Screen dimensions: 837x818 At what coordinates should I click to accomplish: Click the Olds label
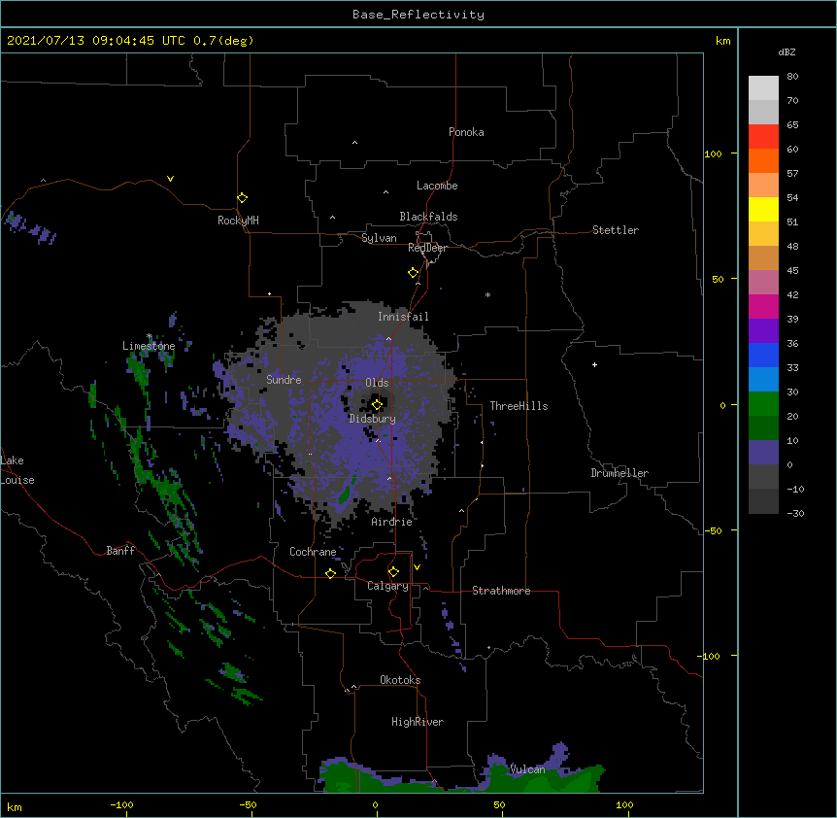[377, 383]
